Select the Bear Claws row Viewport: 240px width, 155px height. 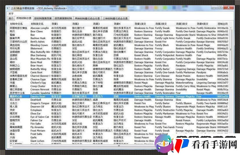119,31
